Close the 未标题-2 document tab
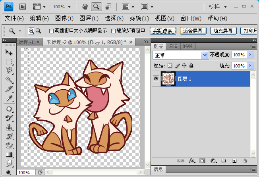 point(131,42)
